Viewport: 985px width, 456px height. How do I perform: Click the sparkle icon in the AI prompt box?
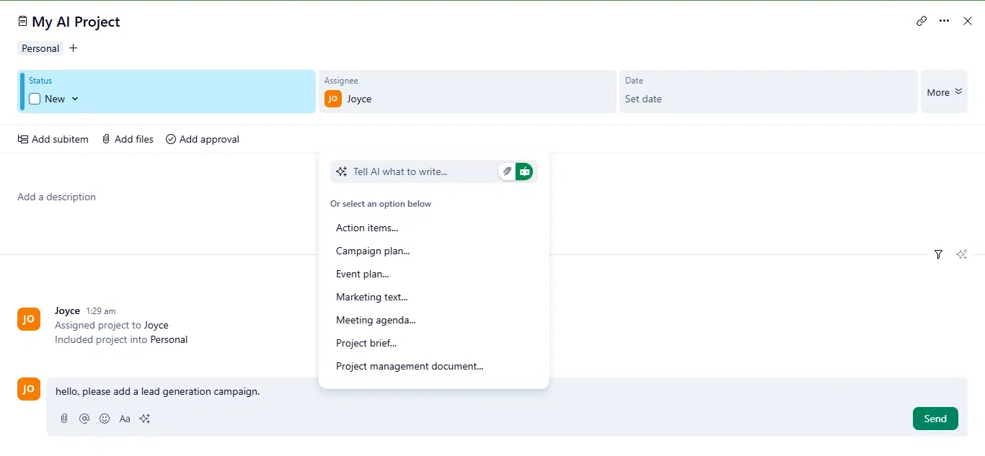[x=342, y=171]
